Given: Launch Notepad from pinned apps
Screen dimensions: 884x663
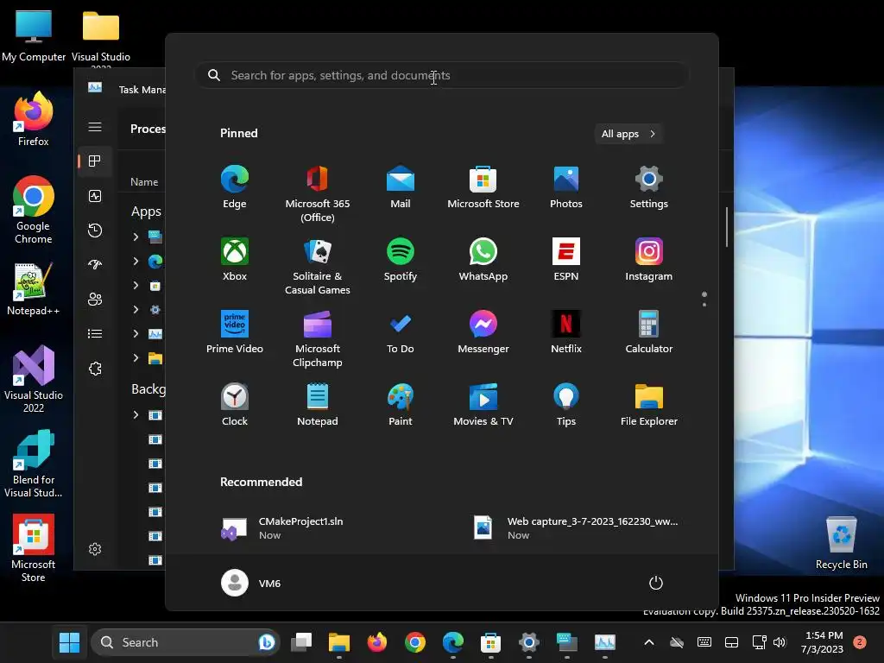Looking at the screenshot, I should coord(318,404).
